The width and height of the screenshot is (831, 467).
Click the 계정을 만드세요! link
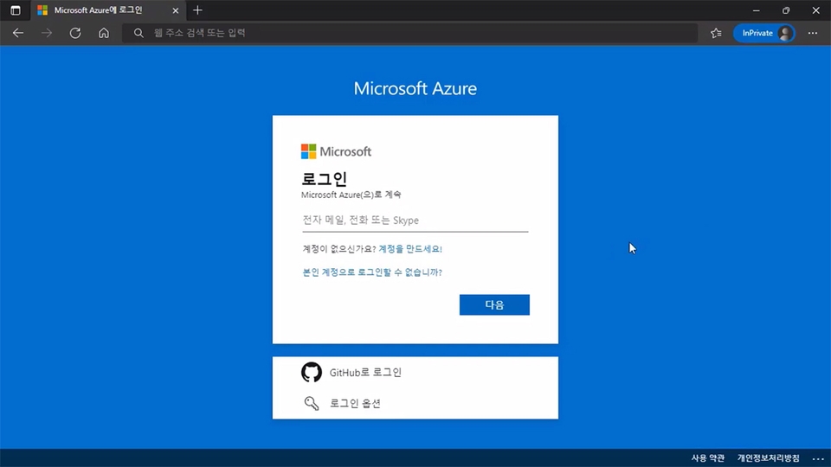click(410, 249)
